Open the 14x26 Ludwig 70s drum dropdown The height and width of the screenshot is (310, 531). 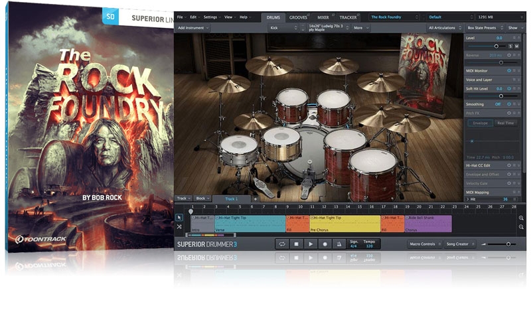[x=328, y=28]
